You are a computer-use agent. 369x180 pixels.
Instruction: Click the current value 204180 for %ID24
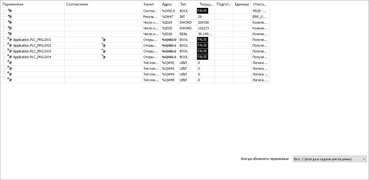203,22
